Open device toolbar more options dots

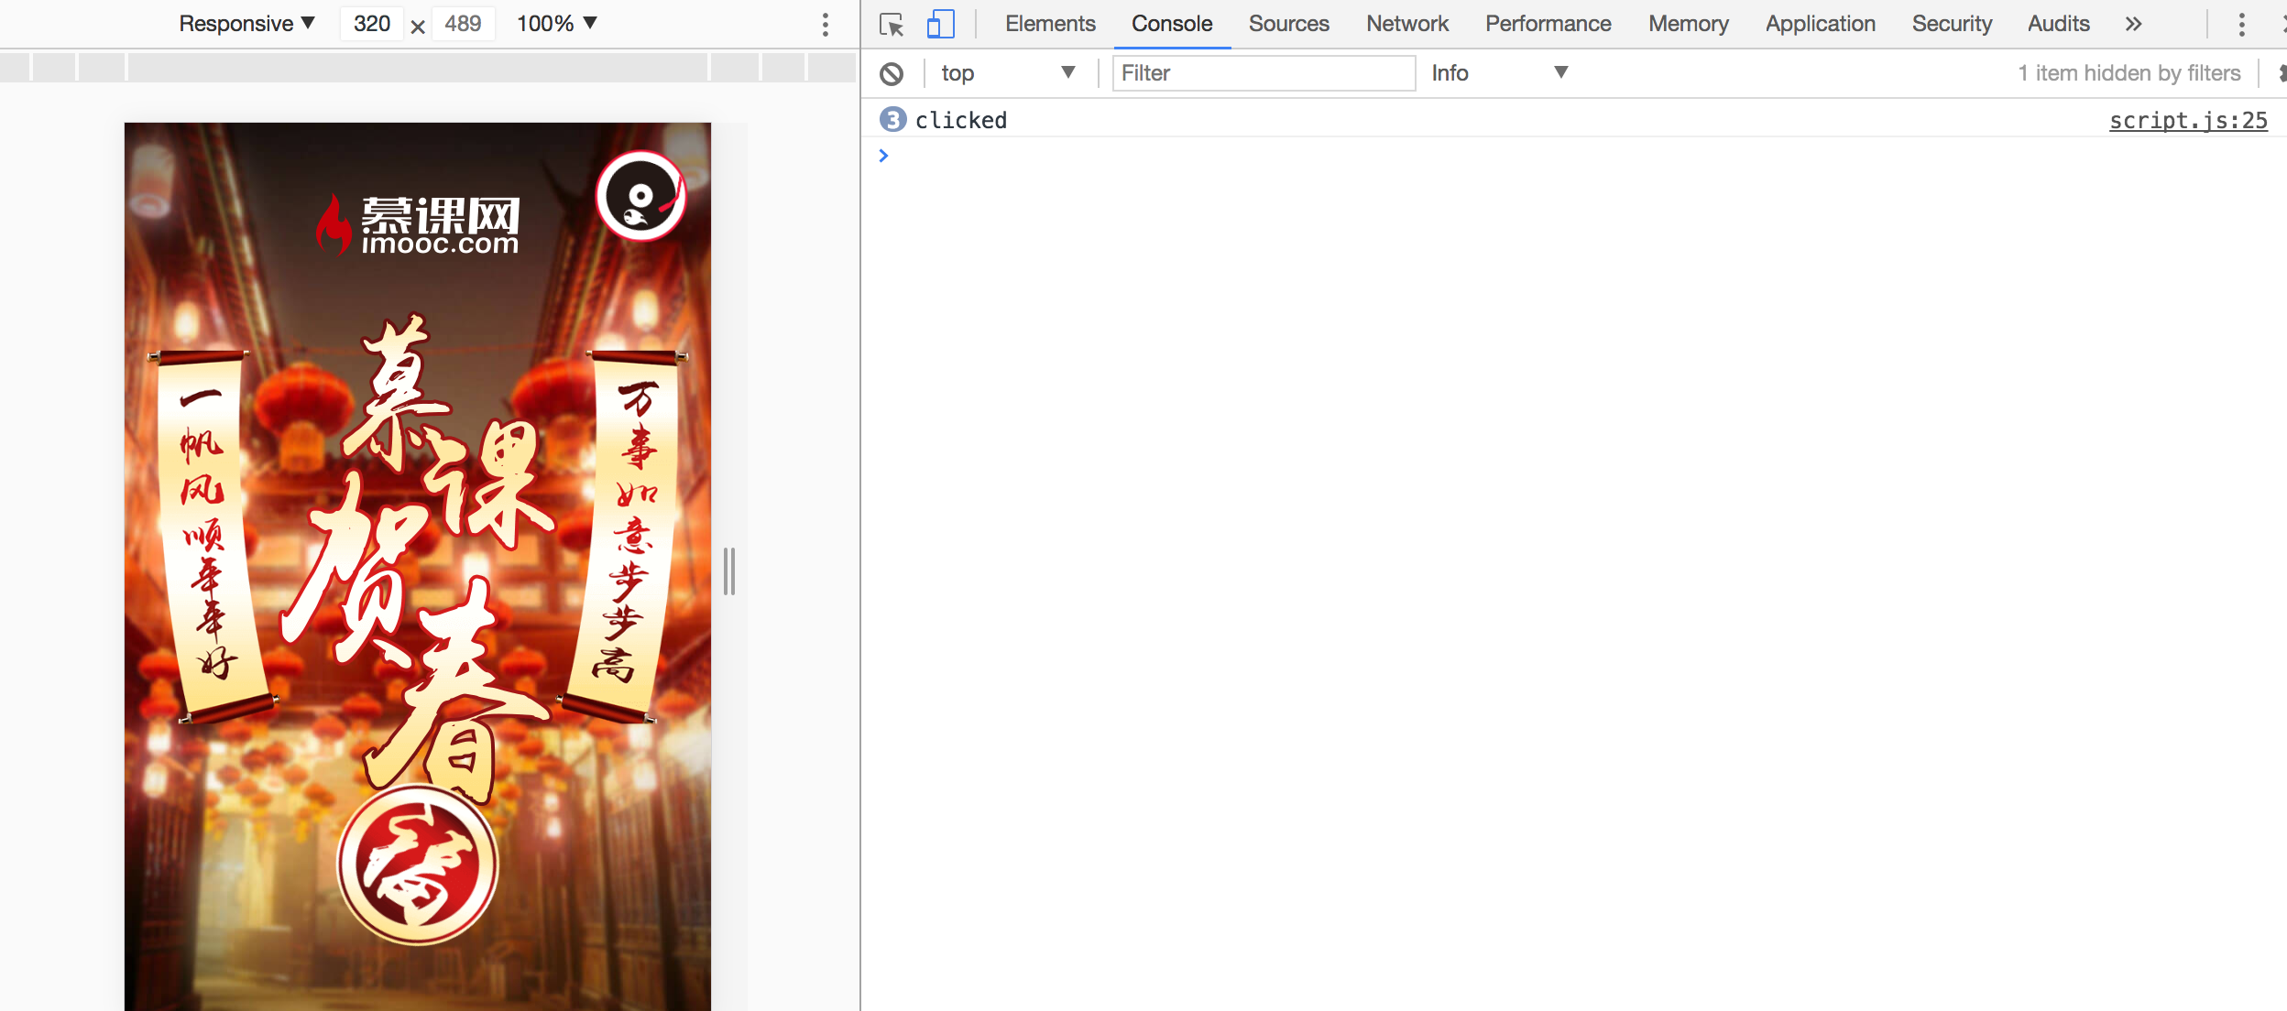(x=826, y=25)
